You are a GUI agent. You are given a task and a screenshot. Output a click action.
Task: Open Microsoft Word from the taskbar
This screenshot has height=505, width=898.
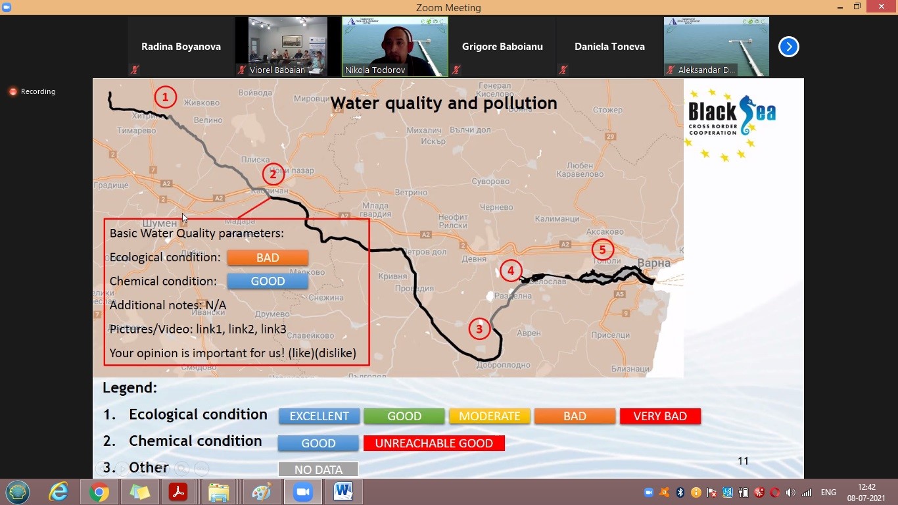point(343,492)
